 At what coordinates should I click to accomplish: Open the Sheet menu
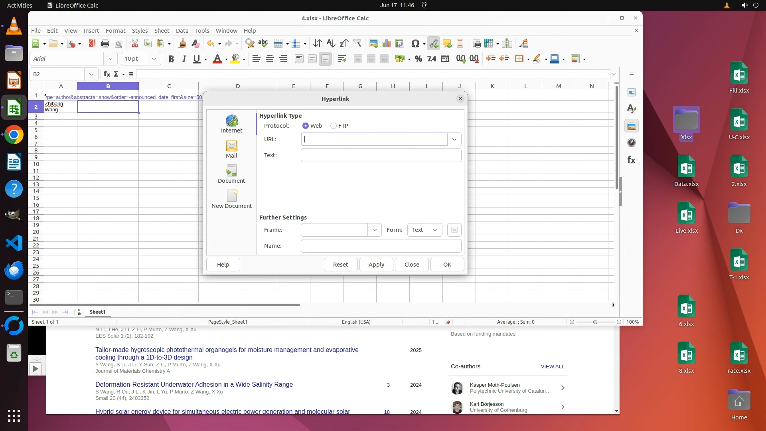(162, 31)
